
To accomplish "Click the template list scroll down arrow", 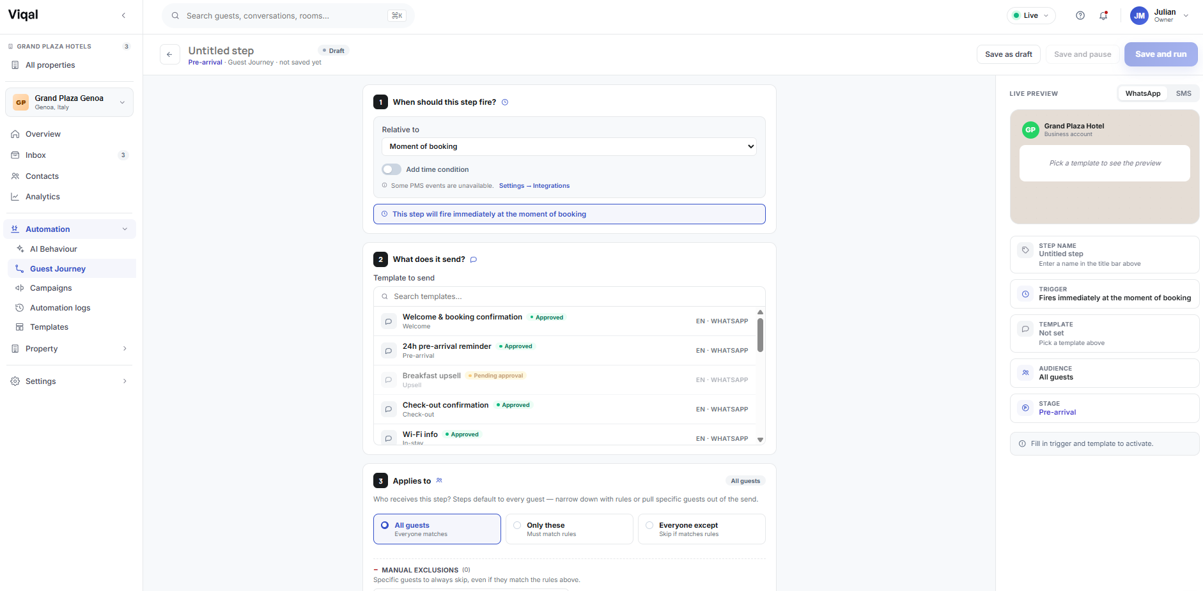I will [760, 440].
